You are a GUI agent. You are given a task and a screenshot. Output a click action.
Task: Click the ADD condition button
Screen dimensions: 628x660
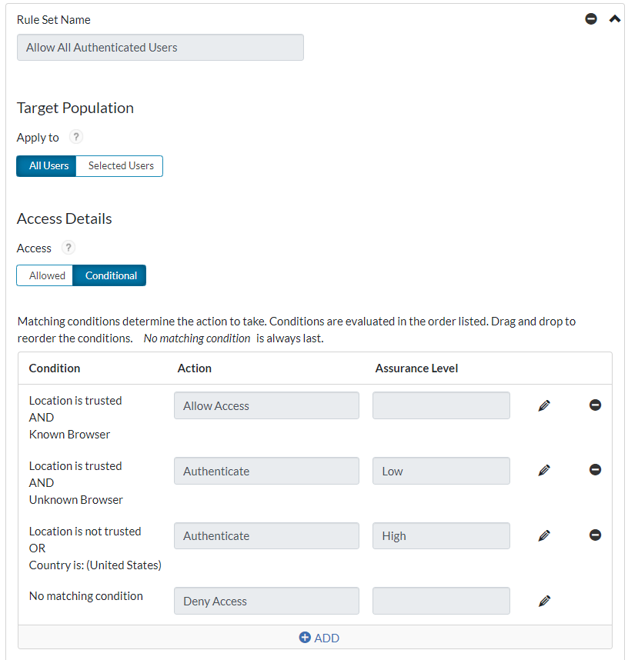click(319, 637)
